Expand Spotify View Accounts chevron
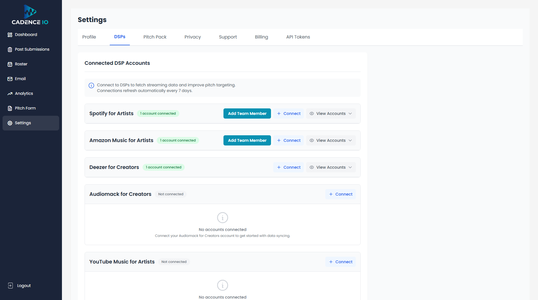Image resolution: width=538 pixels, height=300 pixels. point(350,113)
